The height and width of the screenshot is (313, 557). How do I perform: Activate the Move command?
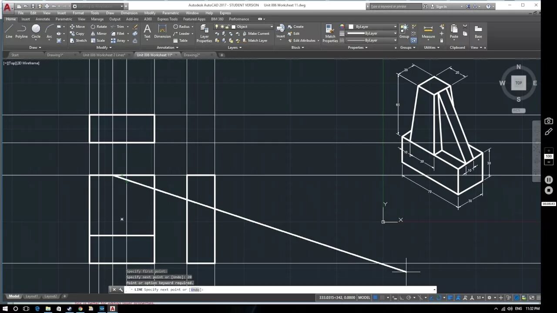[x=77, y=27]
